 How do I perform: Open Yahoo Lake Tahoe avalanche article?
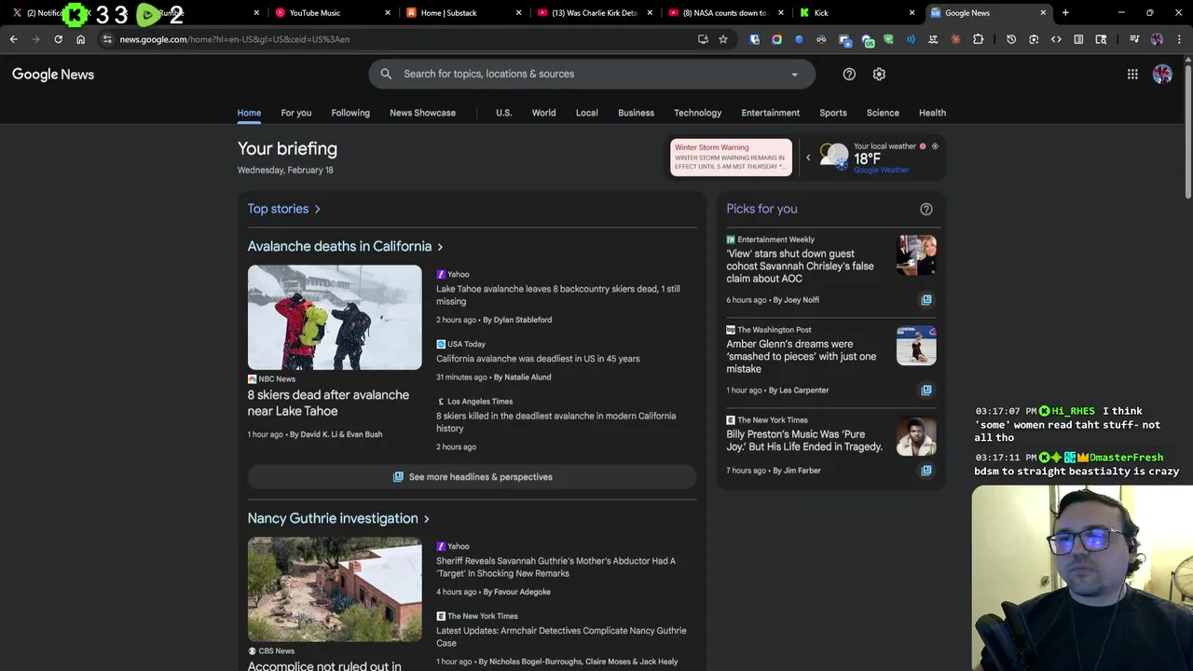tap(557, 295)
